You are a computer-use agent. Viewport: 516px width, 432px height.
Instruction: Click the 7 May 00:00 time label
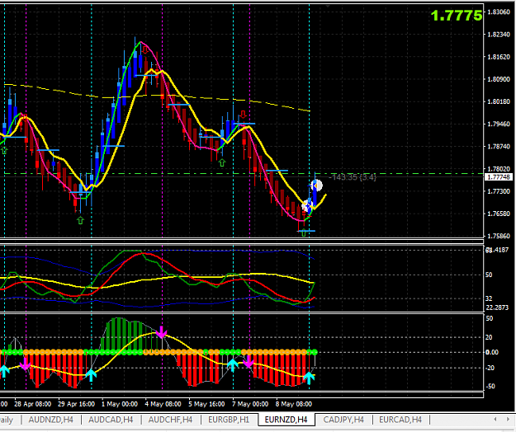[x=250, y=404]
